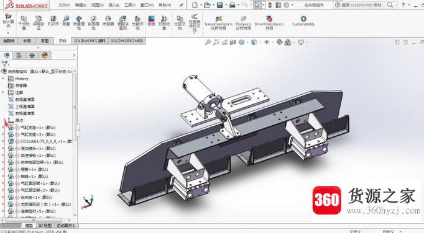Viewport: 424px width, 233px height.
Task: Click the Print icon
Action: (233, 5)
